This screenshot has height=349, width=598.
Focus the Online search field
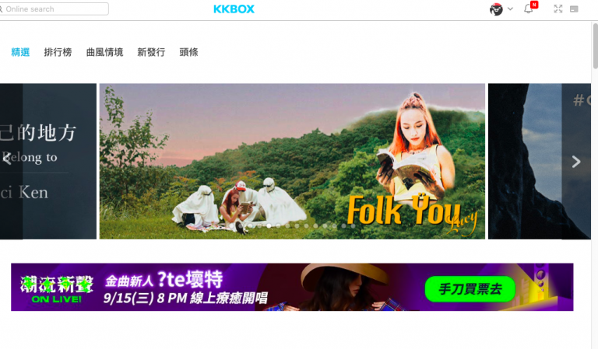[x=55, y=9]
